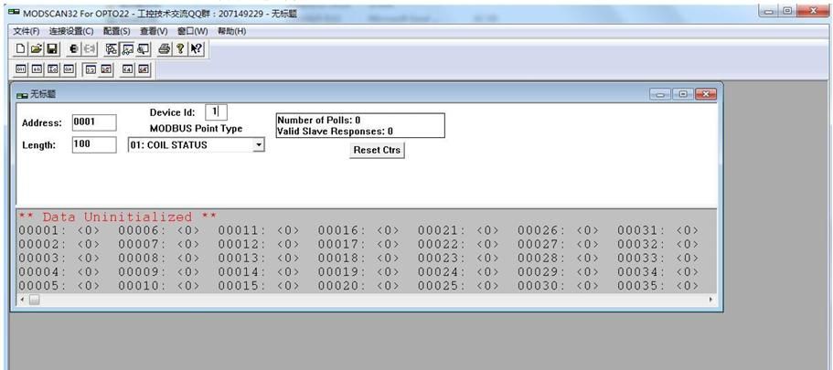The image size is (833, 370).
Task: Toggle show traffic view icon
Action: pos(143,48)
